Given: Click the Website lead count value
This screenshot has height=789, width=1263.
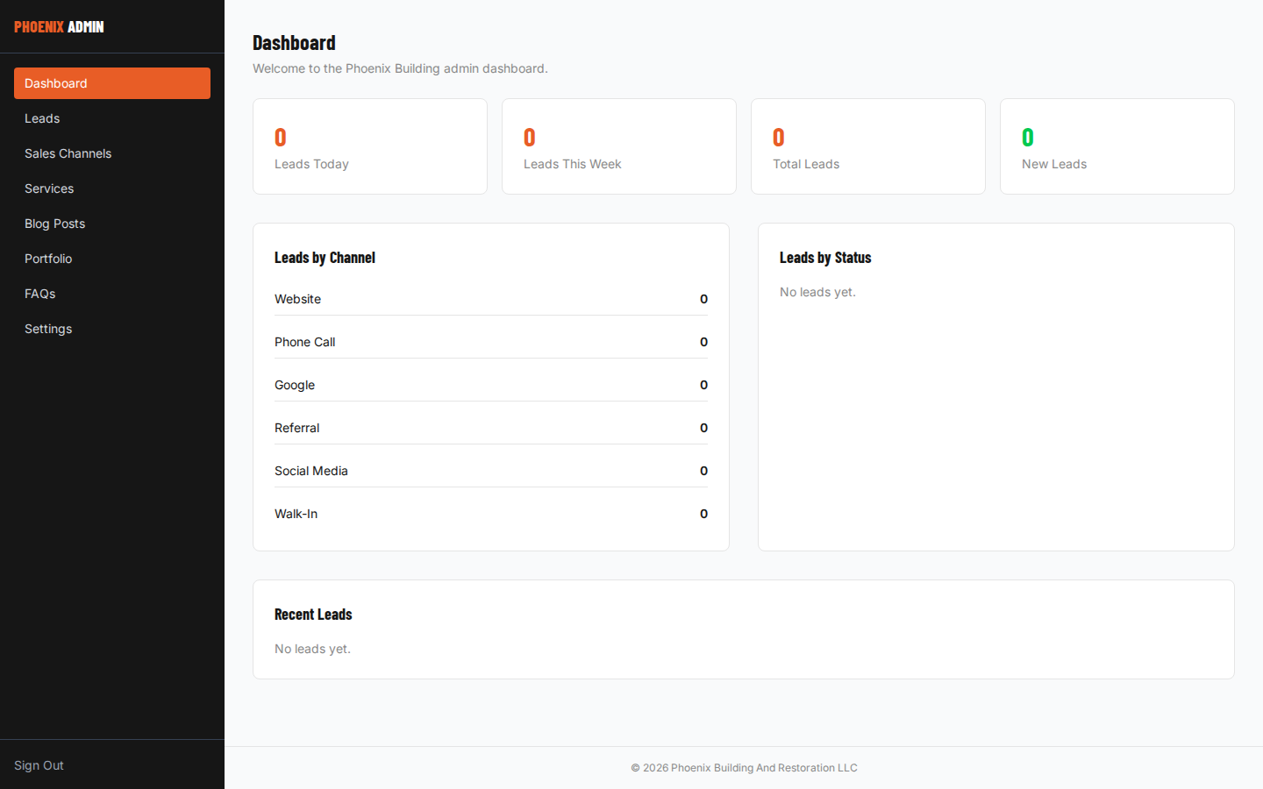Looking at the screenshot, I should pos(703,299).
